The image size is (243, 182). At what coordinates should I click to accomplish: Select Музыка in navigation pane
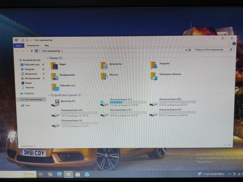click(28, 87)
